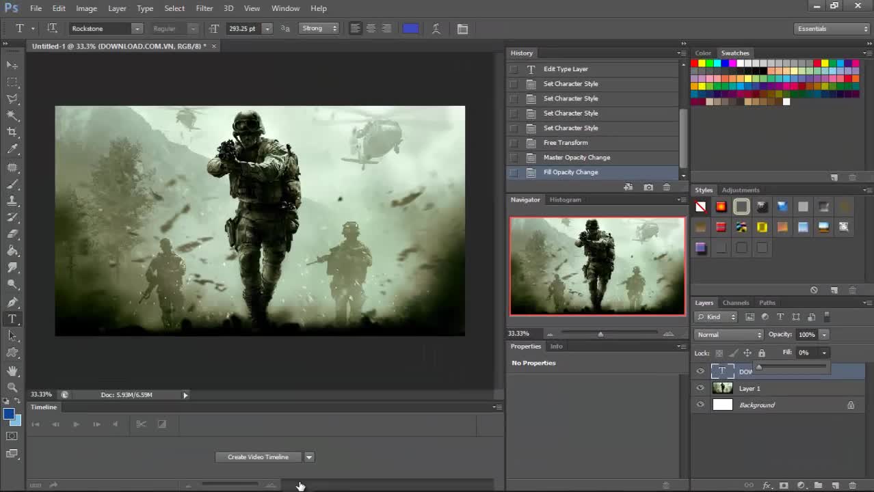The width and height of the screenshot is (874, 492).
Task: Open the Essentials workspace dropdown
Action: pyautogui.click(x=832, y=29)
